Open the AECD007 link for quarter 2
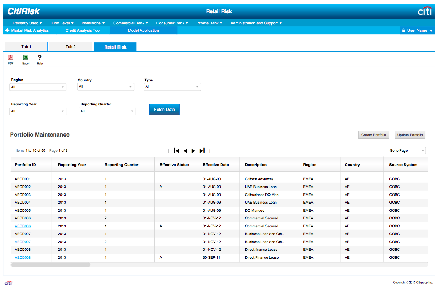This screenshot has width=439, height=288. pos(23,242)
